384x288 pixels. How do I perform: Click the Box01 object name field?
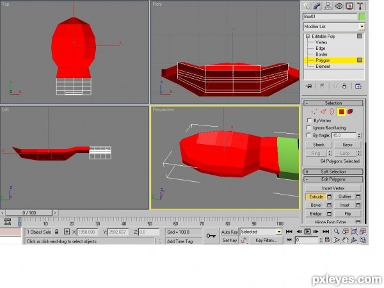pos(330,17)
